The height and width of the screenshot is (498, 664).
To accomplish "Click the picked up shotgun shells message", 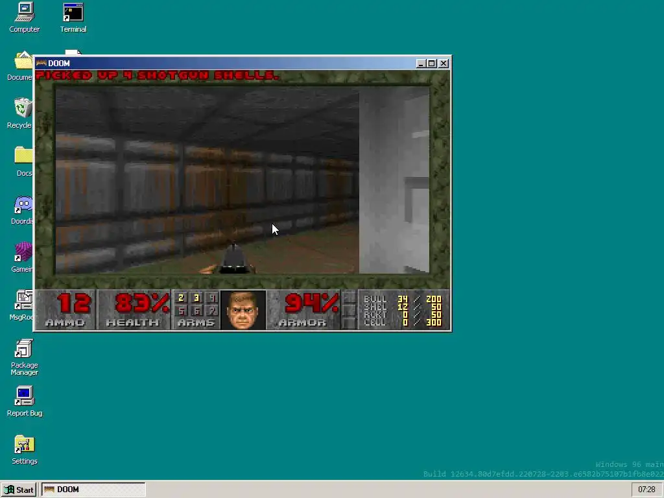I will (x=157, y=75).
